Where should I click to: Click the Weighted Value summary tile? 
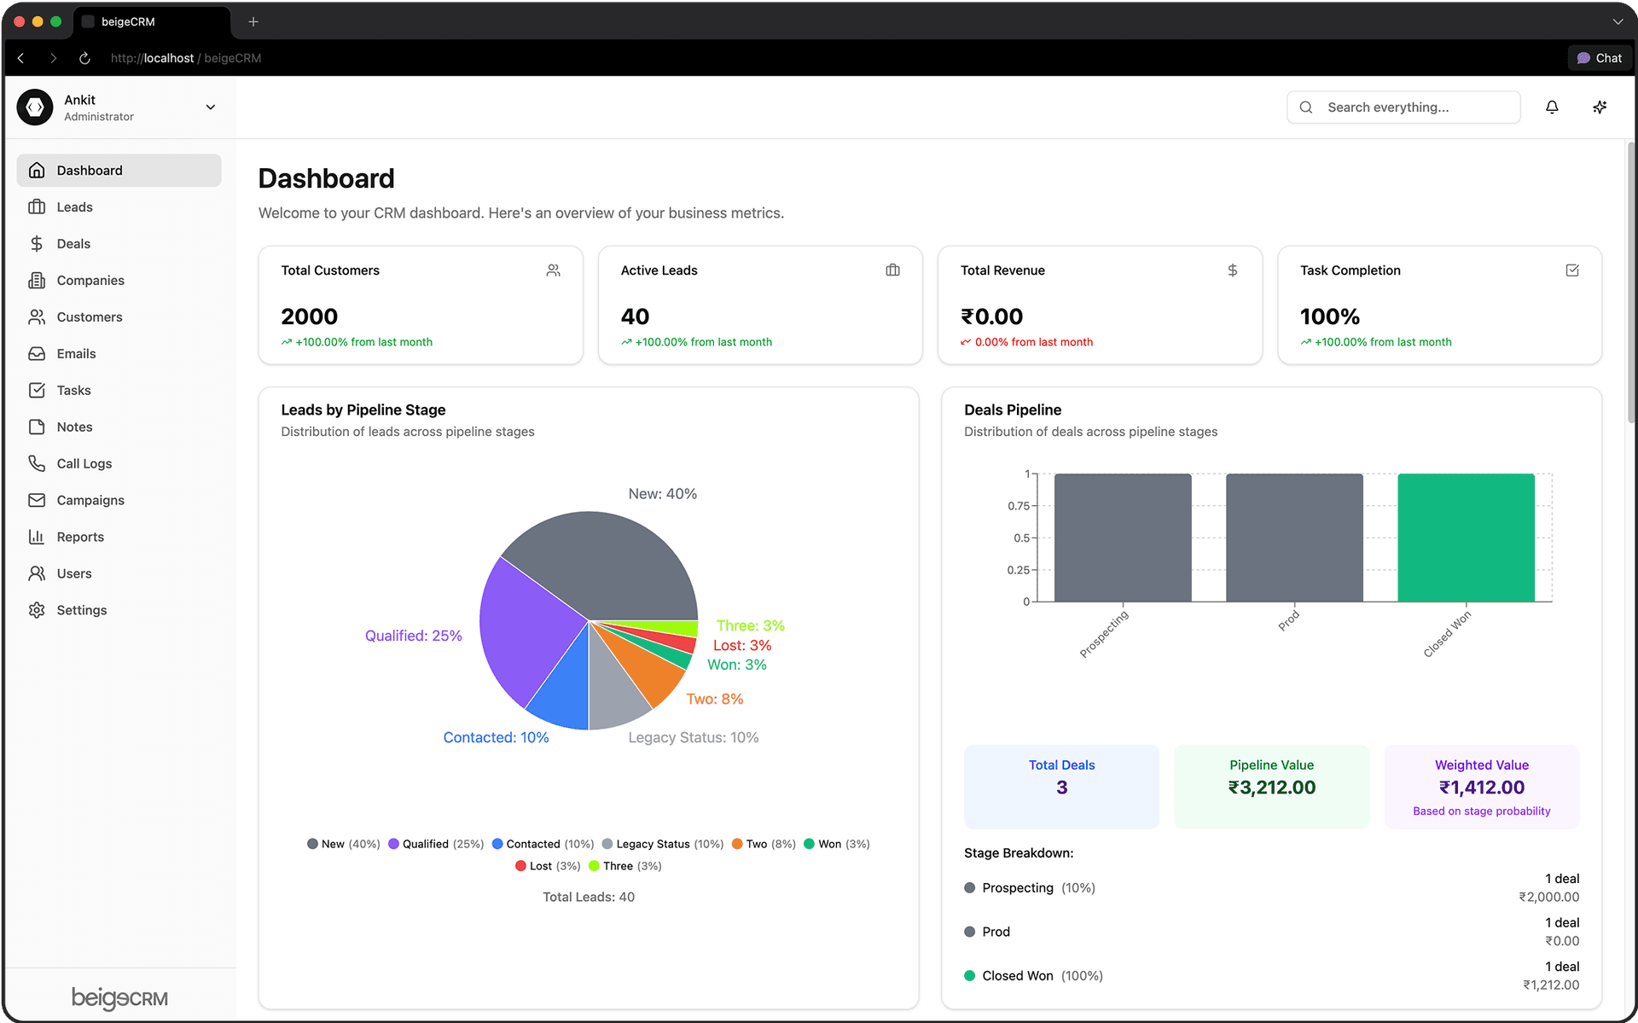point(1481,787)
